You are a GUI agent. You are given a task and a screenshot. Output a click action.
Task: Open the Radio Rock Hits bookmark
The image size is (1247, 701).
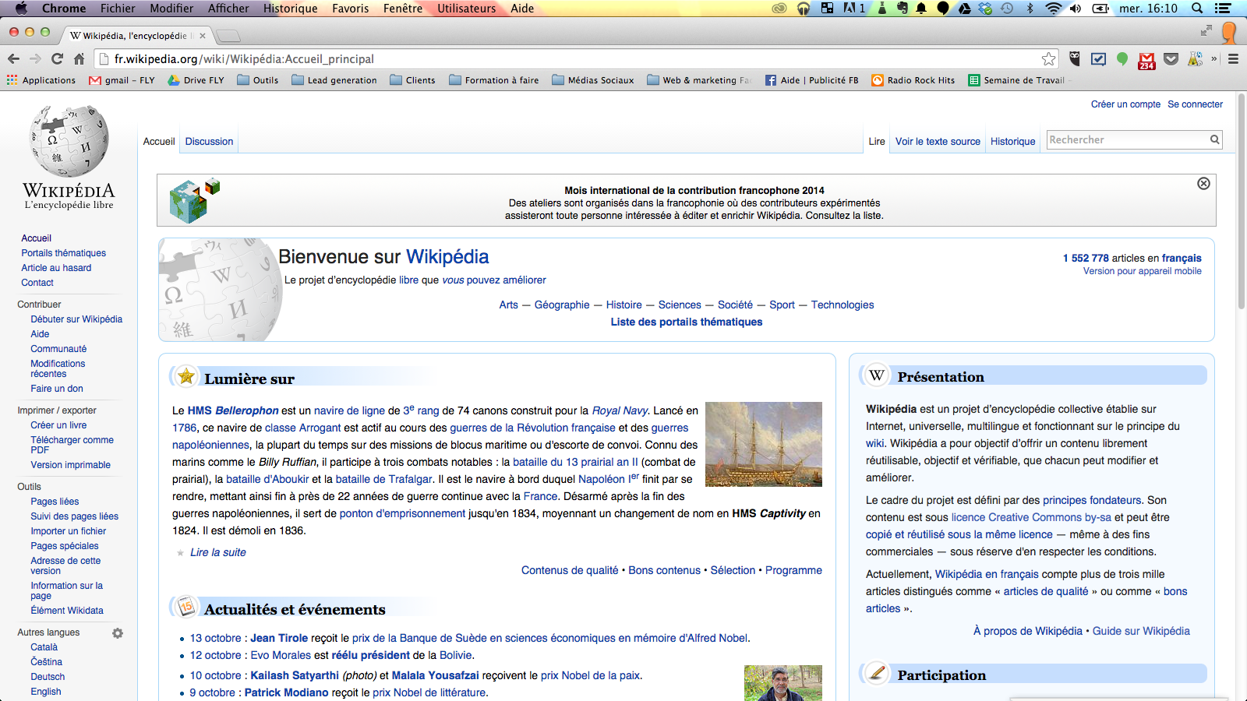(x=913, y=80)
